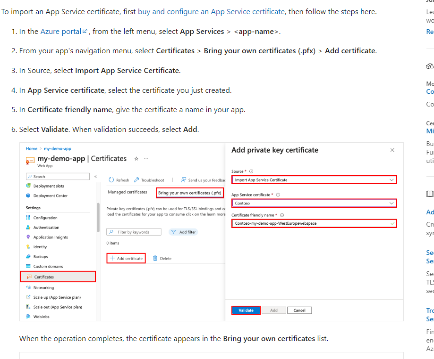Click Networking icon

(x=28, y=287)
